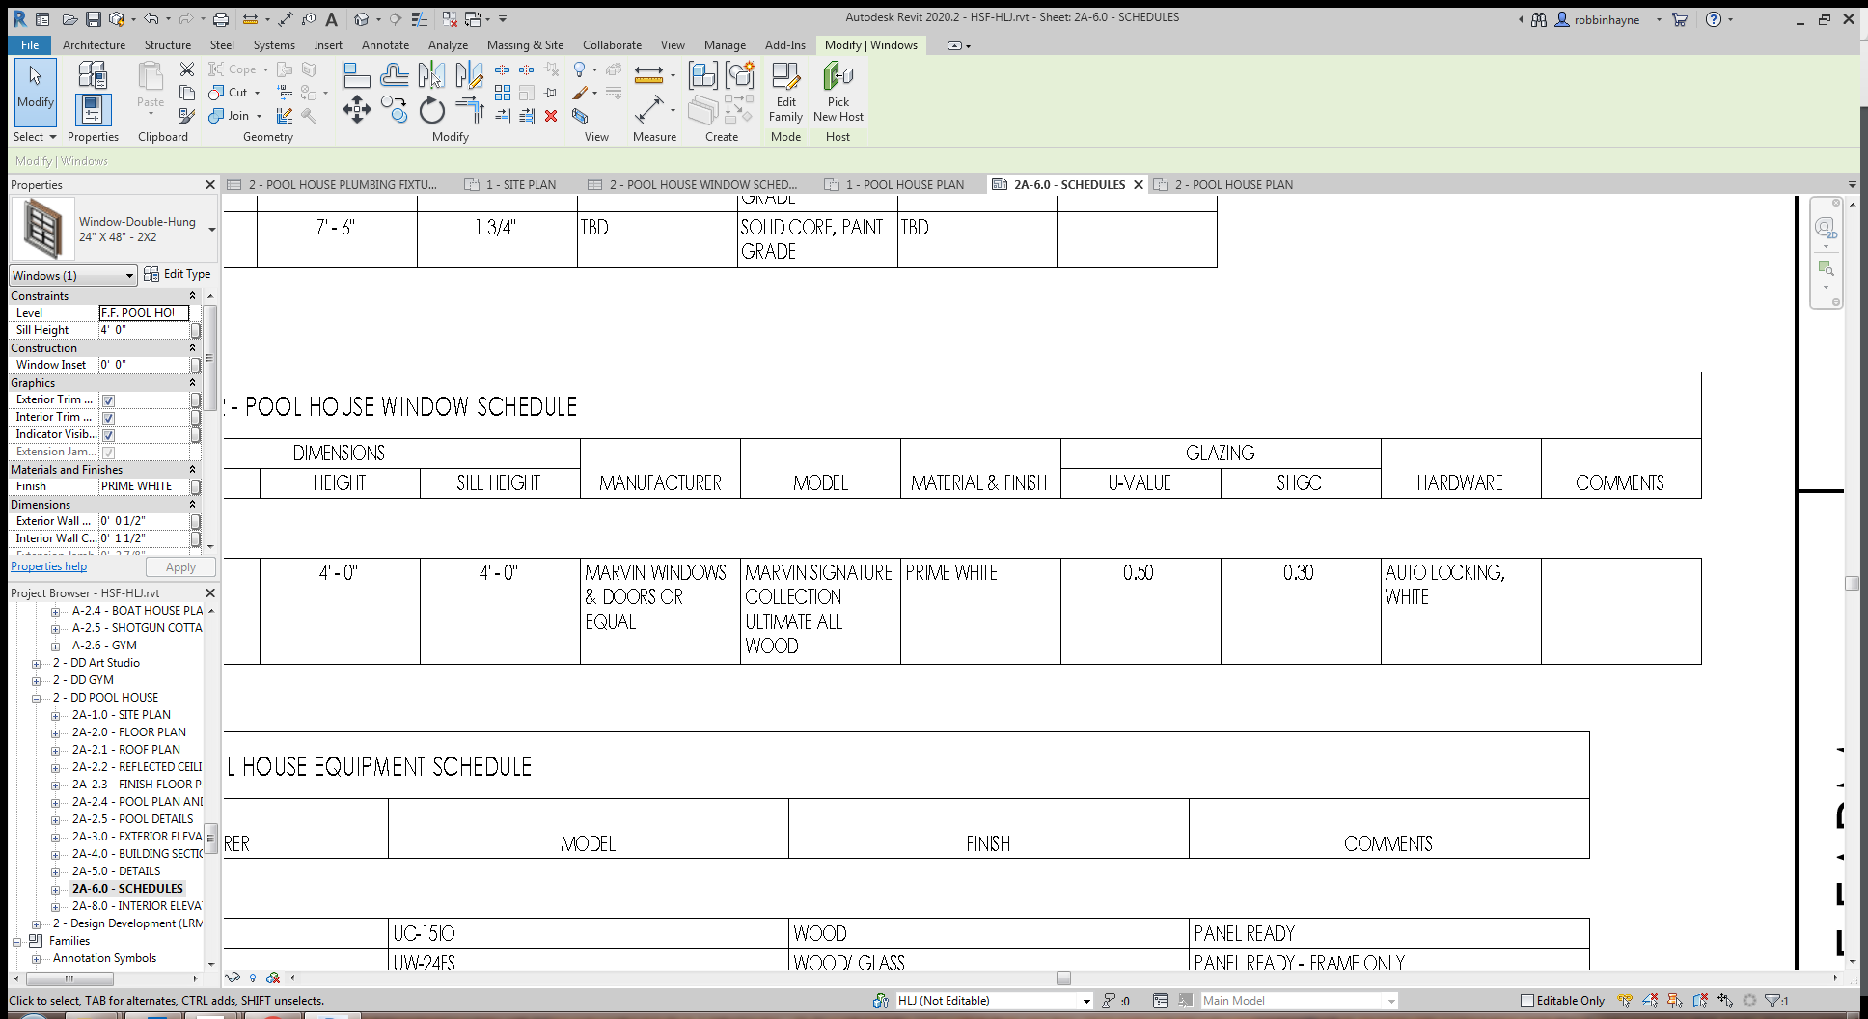Open the Windows (1) filter dropdown
This screenshot has width=1868, height=1019.
[x=73, y=276]
